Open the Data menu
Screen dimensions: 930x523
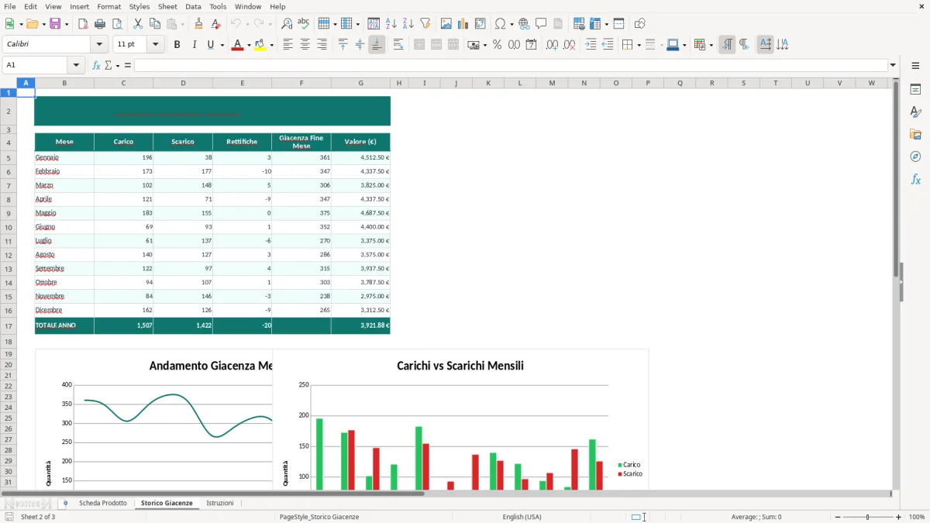[193, 6]
